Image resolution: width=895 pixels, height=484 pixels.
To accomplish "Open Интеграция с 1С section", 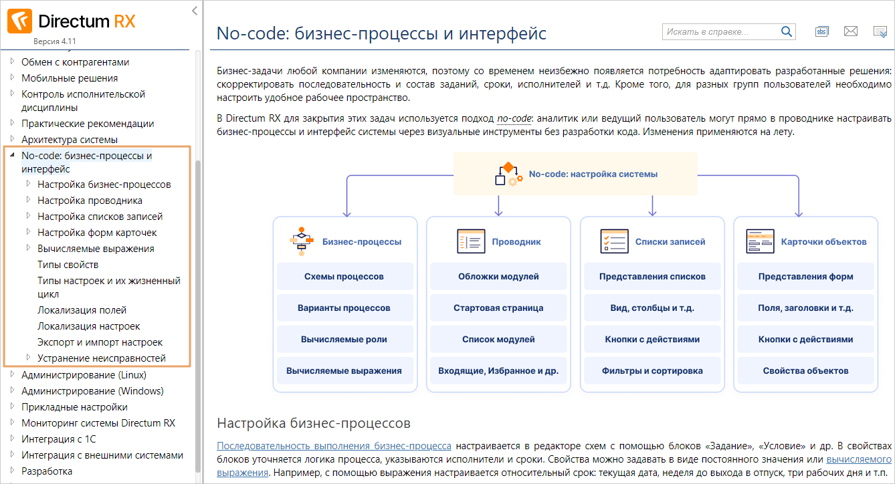I will pyautogui.click(x=59, y=439).
